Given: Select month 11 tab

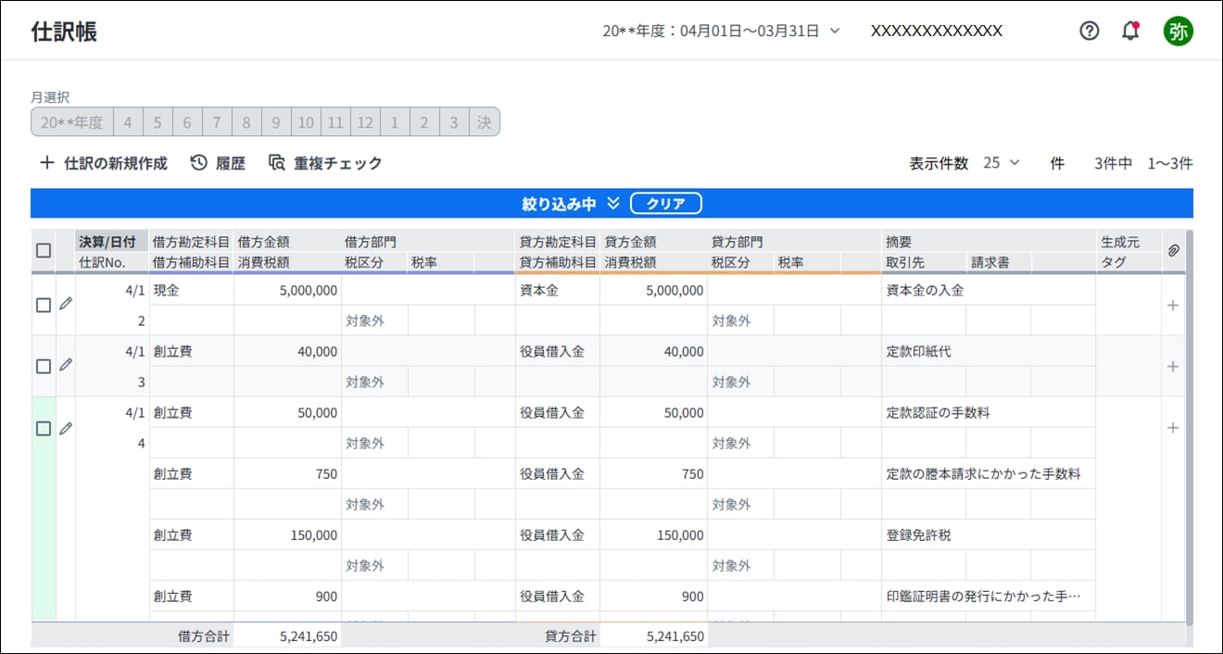Looking at the screenshot, I should point(335,122).
